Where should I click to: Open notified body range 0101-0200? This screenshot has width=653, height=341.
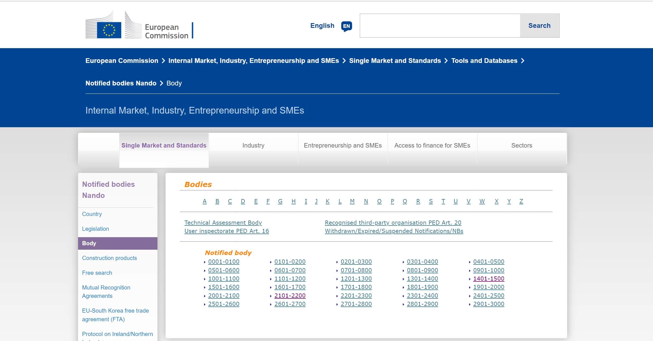point(290,262)
